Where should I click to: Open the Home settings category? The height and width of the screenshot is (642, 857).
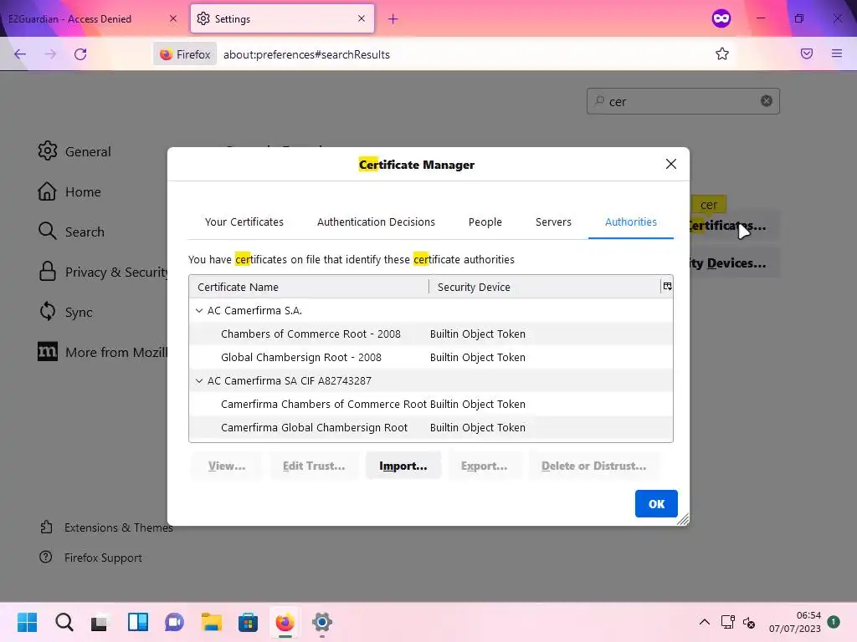[69, 191]
